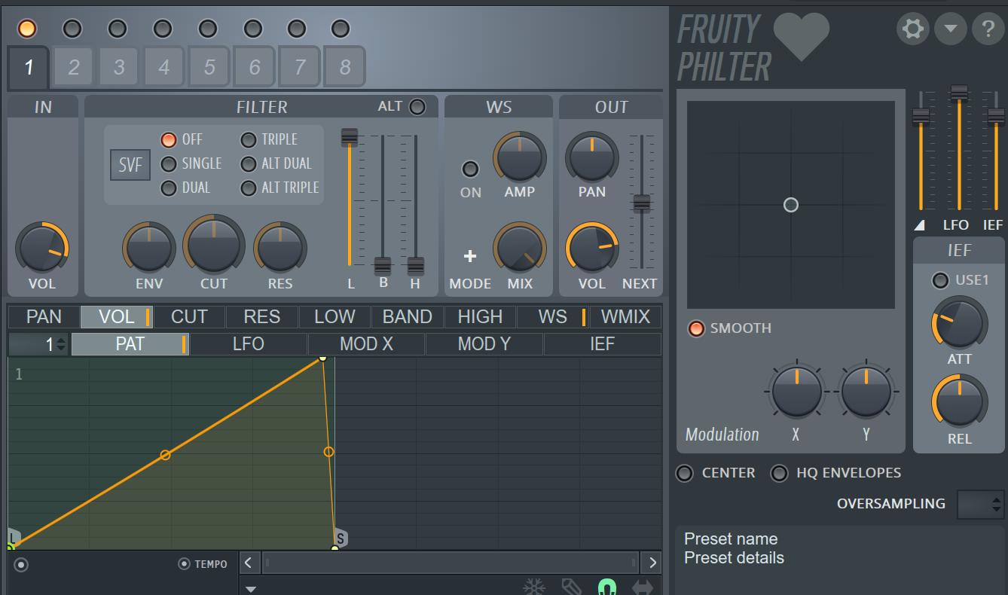Screen dimensions: 1008x595
Task: Open the HIGH envelope target tab
Action: pos(481,317)
